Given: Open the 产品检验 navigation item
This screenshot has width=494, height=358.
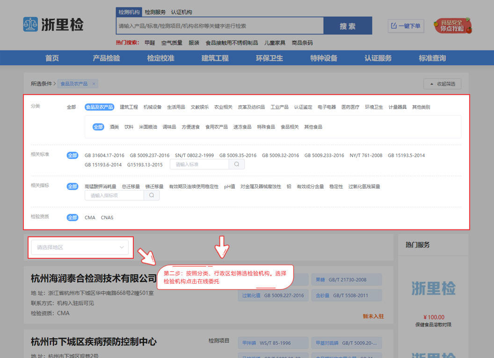Looking at the screenshot, I should pos(106,58).
